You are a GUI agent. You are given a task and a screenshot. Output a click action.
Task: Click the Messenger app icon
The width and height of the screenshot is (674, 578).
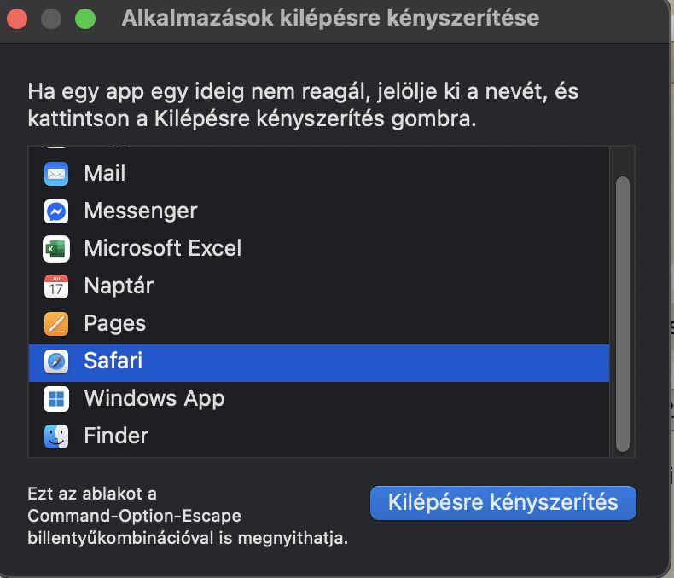point(56,211)
